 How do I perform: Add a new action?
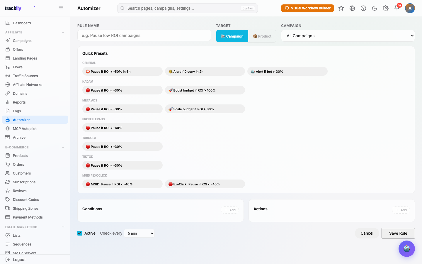point(401,210)
